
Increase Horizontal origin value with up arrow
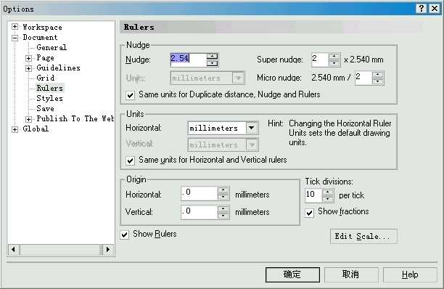point(223,190)
